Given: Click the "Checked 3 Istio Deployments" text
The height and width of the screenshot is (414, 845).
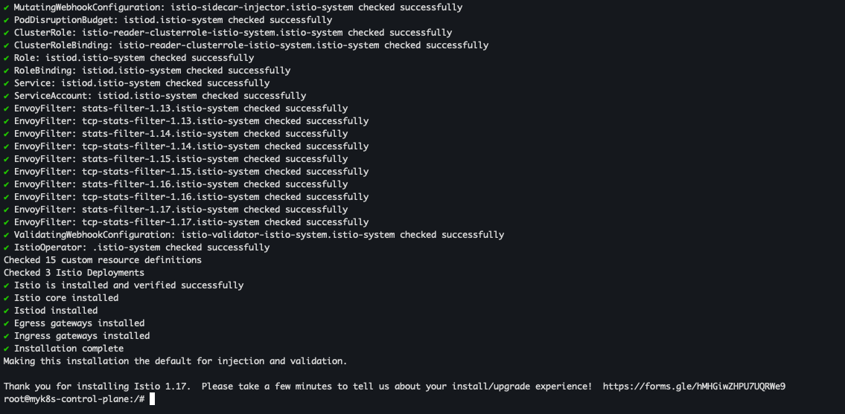Looking at the screenshot, I should pyautogui.click(x=74, y=273).
